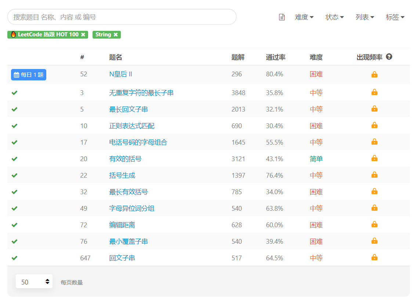This screenshot has height=297, width=415.
Task: Click the lock icon for 有效的括号
Action: point(374,159)
